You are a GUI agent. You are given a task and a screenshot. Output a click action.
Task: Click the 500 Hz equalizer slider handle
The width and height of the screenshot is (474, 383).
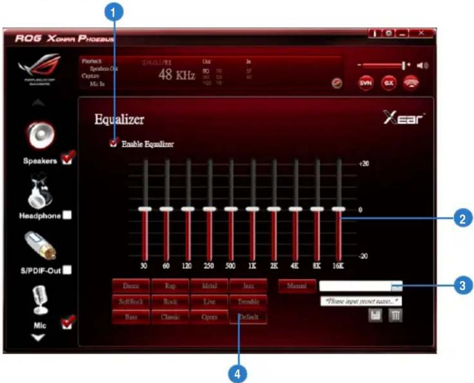pos(231,209)
